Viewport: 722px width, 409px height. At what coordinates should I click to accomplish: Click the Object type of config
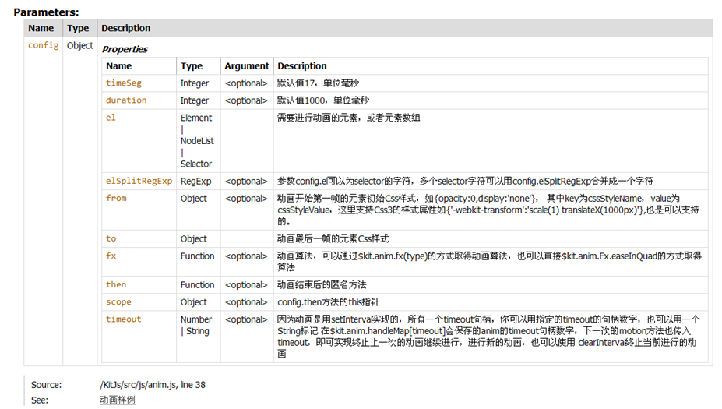pos(80,45)
